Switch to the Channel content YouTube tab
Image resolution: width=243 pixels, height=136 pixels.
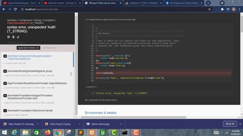click(x=62, y=3)
